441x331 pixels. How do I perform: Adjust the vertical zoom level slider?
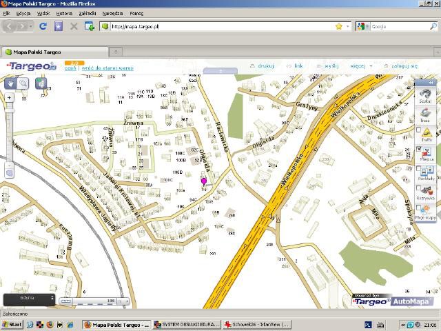tap(9, 110)
